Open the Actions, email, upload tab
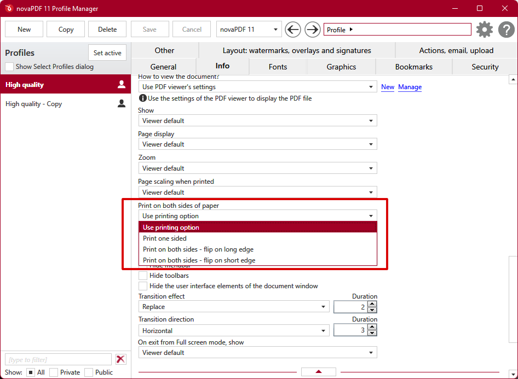 (456, 50)
